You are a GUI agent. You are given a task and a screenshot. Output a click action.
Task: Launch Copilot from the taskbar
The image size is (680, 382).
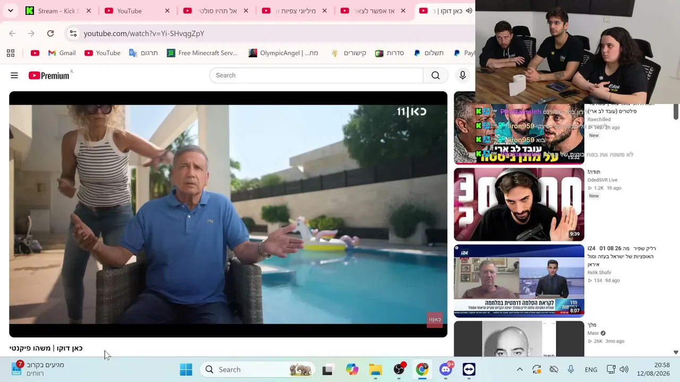click(x=352, y=370)
